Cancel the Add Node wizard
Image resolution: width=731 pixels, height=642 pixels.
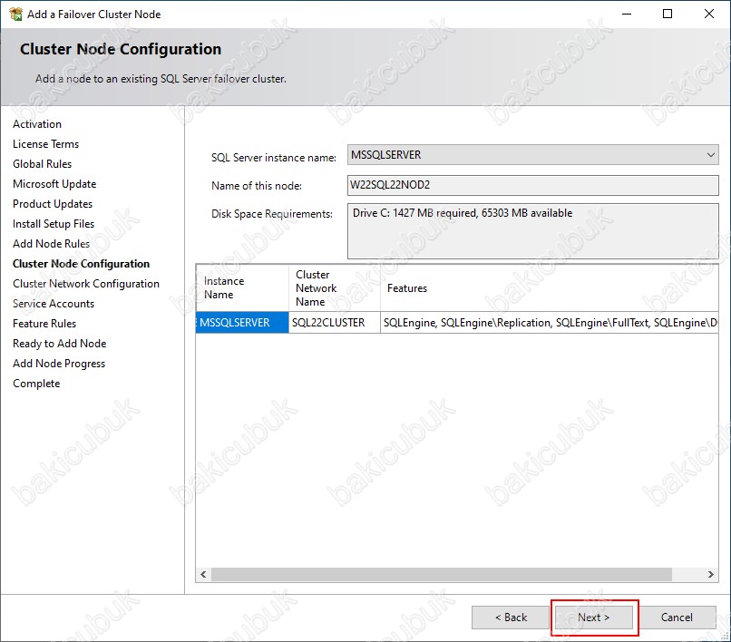(x=677, y=618)
